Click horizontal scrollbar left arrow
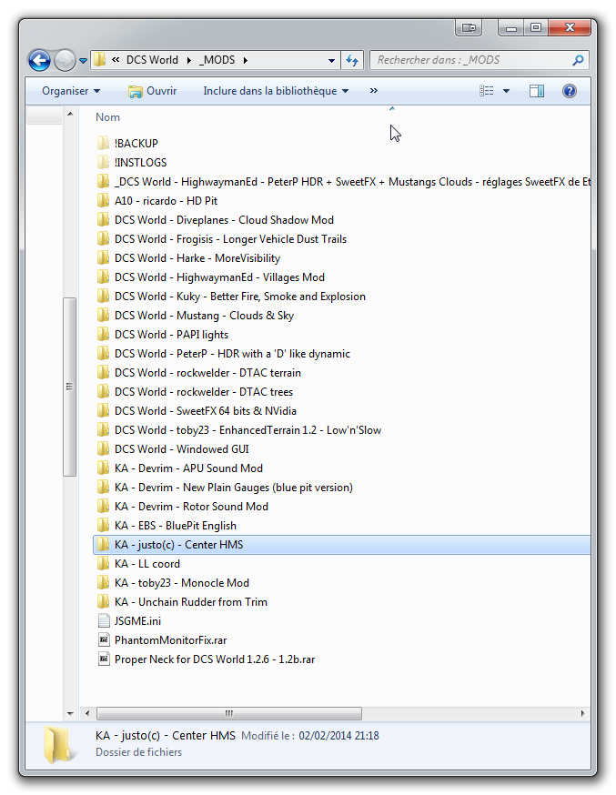 coord(87,713)
